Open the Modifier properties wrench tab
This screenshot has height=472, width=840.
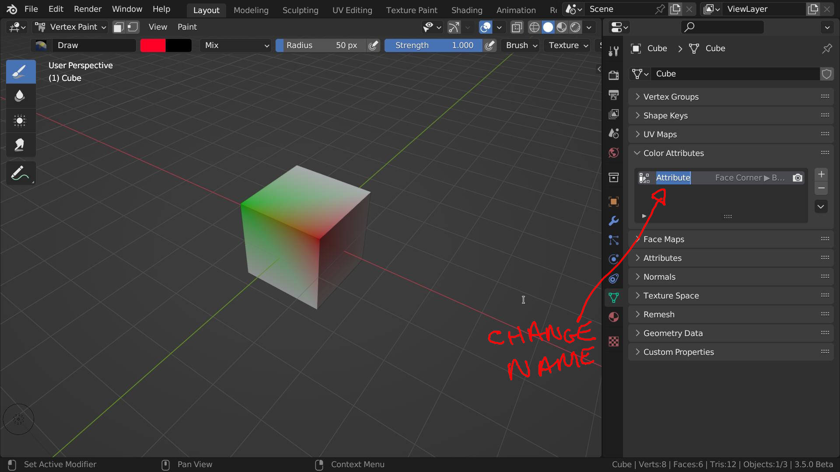coord(613,221)
